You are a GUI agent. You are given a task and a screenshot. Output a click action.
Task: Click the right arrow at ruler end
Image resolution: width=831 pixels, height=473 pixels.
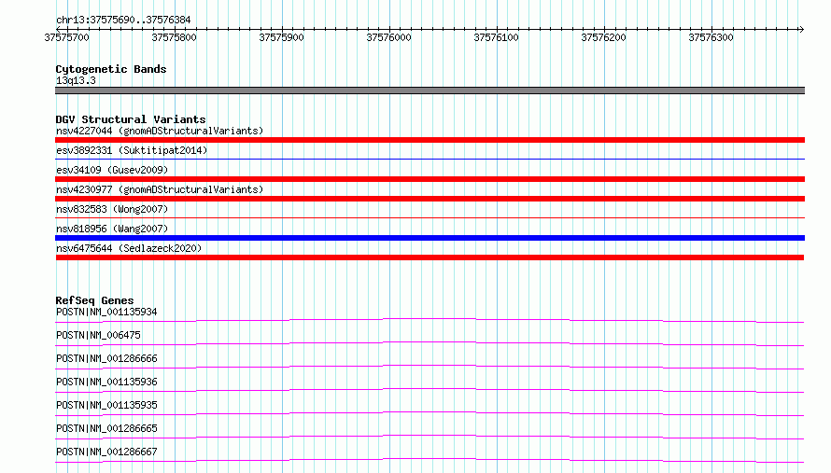click(x=801, y=29)
